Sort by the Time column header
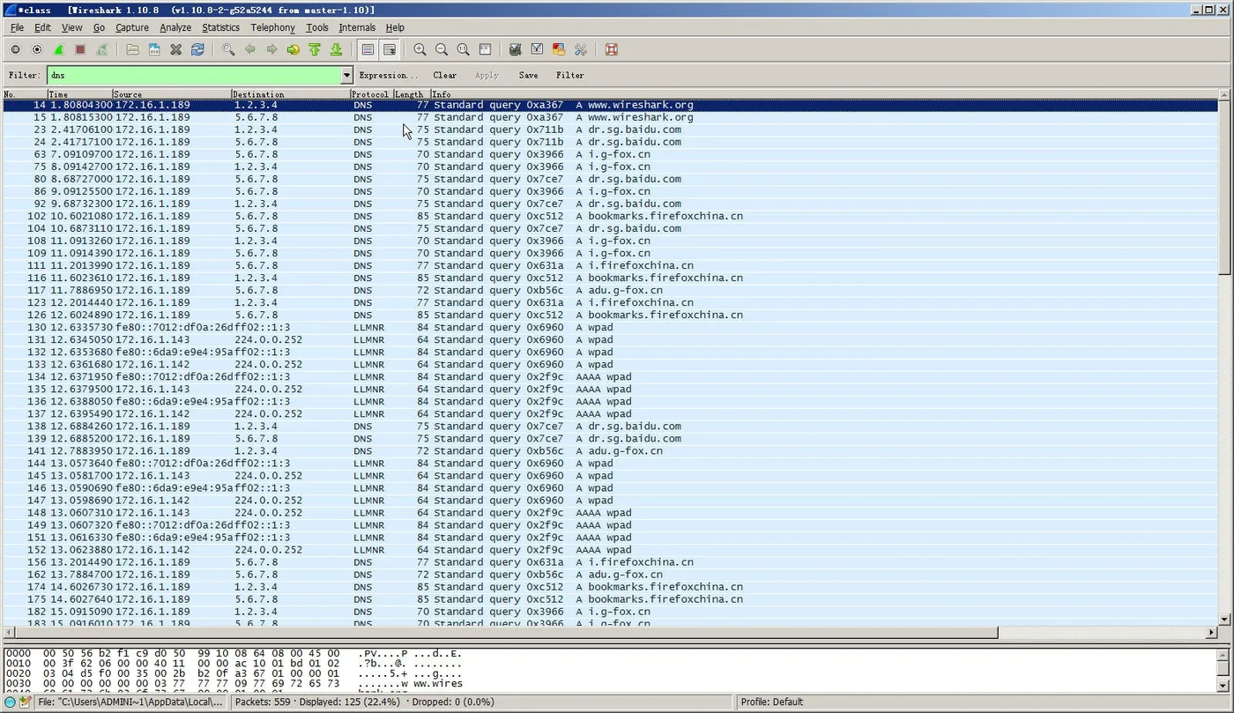1234x713 pixels. point(80,94)
